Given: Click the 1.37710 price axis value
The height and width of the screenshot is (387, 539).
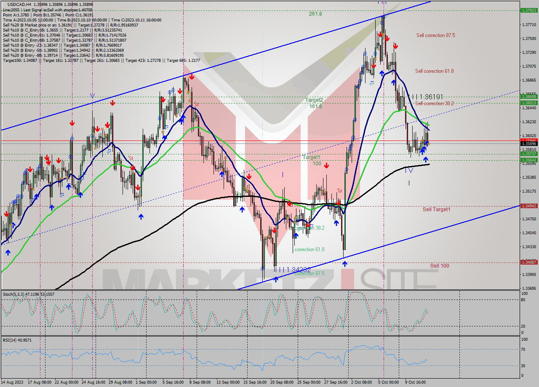Looking at the screenshot, I should pos(528,25).
